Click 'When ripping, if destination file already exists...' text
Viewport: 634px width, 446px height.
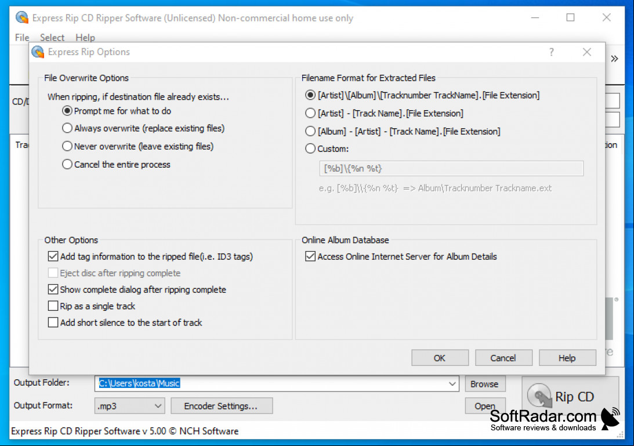138,97
